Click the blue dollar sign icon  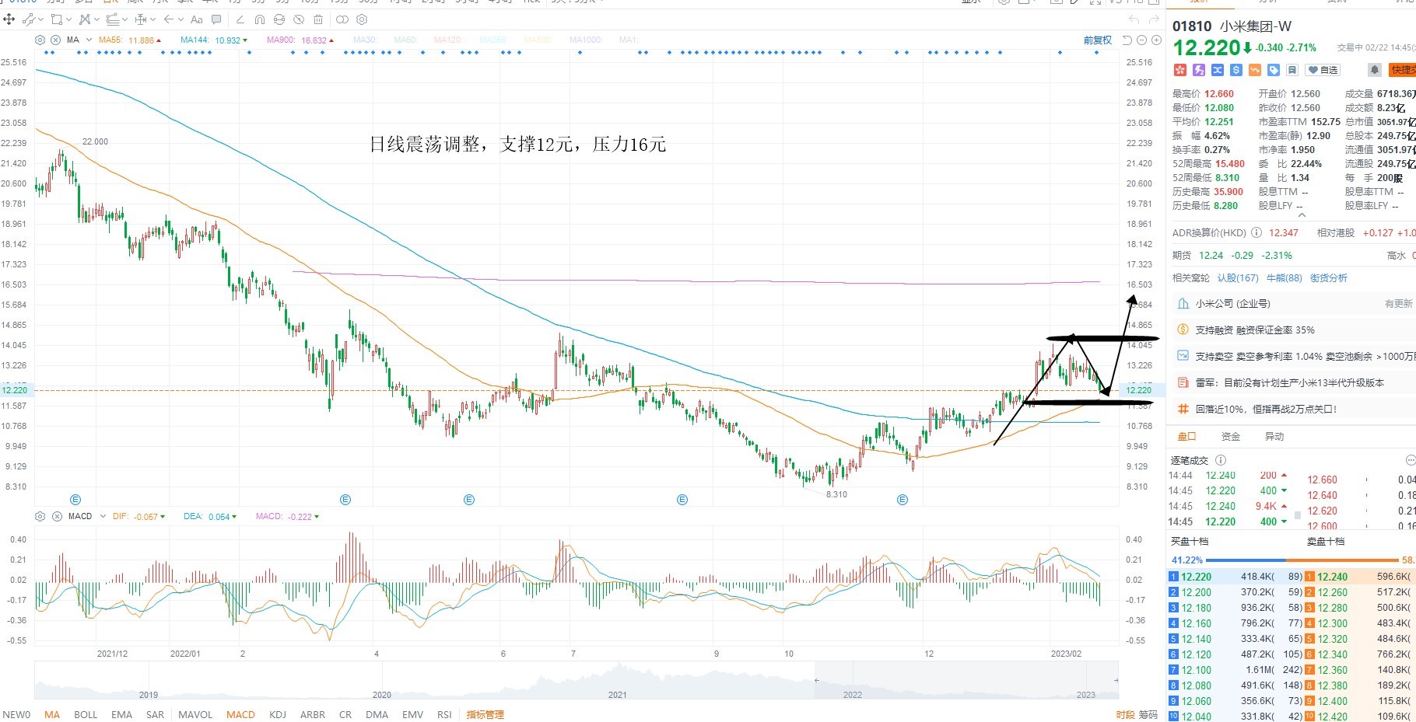pyautogui.click(x=1236, y=70)
